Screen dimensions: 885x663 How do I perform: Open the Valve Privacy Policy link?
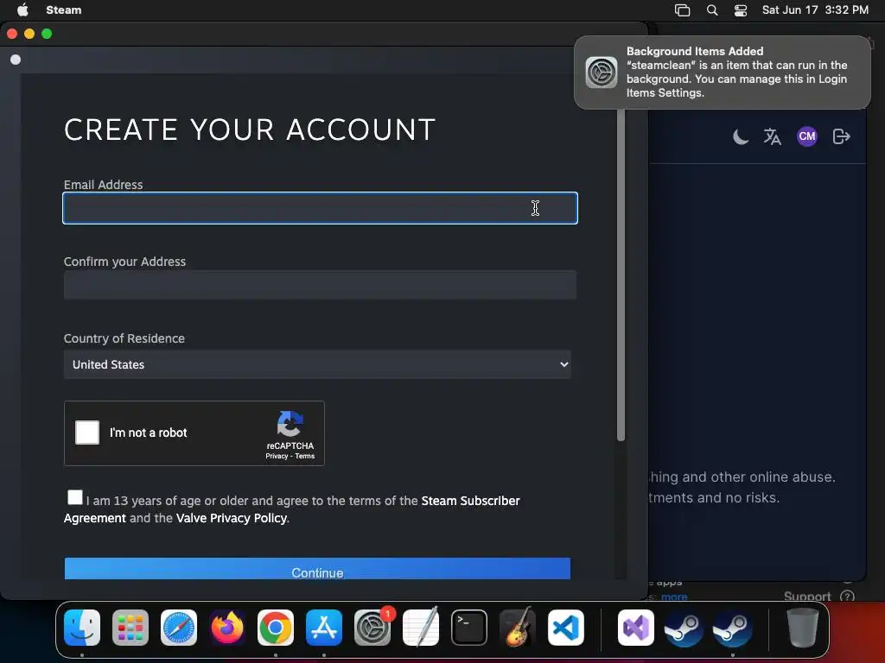(x=232, y=518)
